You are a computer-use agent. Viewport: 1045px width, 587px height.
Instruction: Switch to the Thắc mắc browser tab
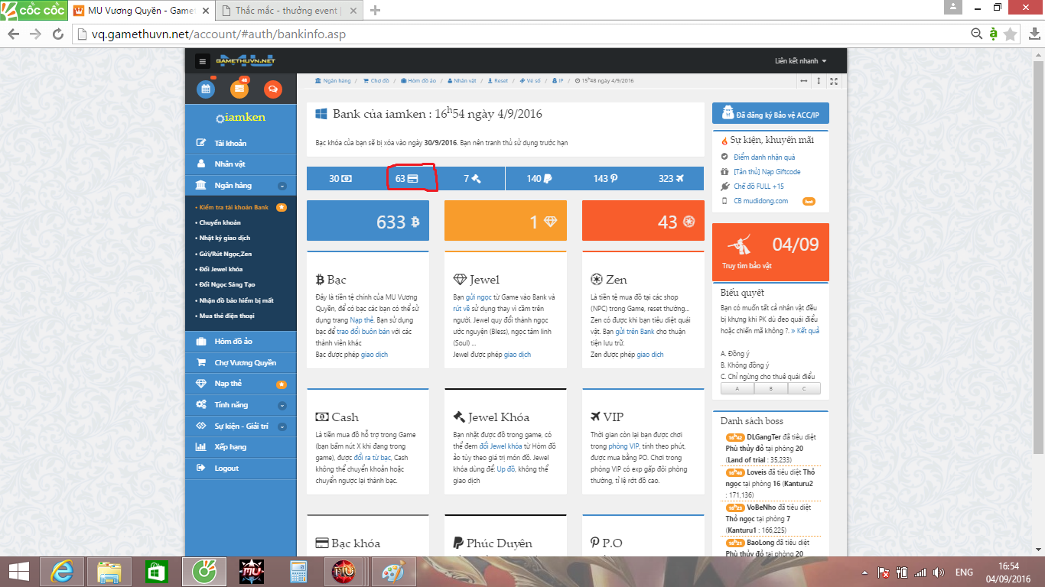(284, 11)
